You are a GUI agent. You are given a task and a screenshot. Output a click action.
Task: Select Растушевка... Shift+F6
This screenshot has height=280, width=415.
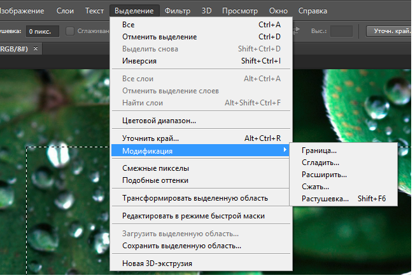coord(344,199)
